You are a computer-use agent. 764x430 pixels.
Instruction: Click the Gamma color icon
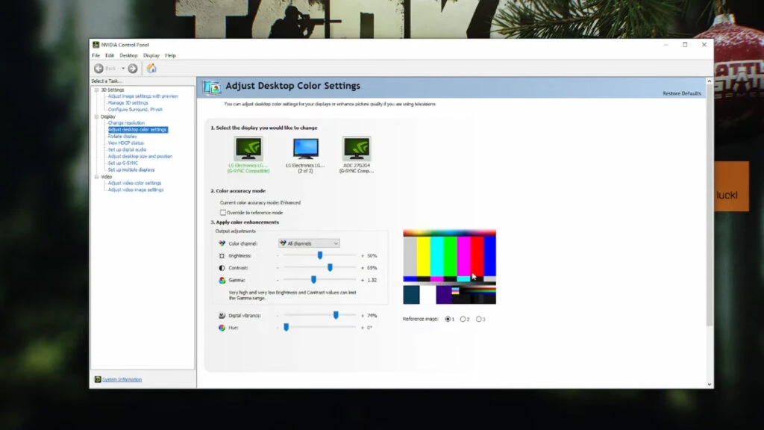click(222, 281)
